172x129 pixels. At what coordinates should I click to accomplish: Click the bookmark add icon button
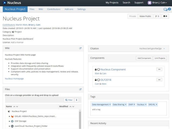(165, 16)
